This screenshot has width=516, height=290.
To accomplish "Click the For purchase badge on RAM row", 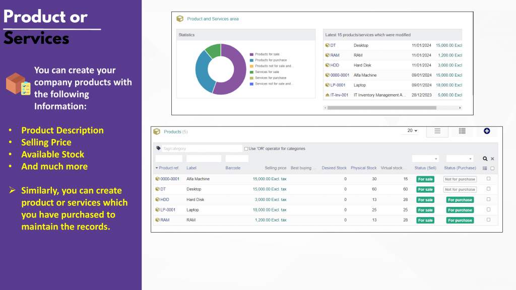I will coord(460,221).
